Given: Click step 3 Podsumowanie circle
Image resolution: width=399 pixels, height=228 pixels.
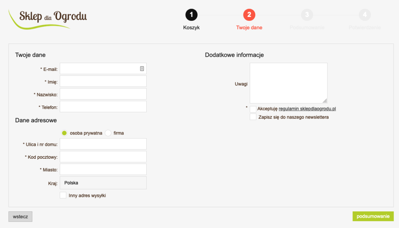Looking at the screenshot, I should click(307, 15).
